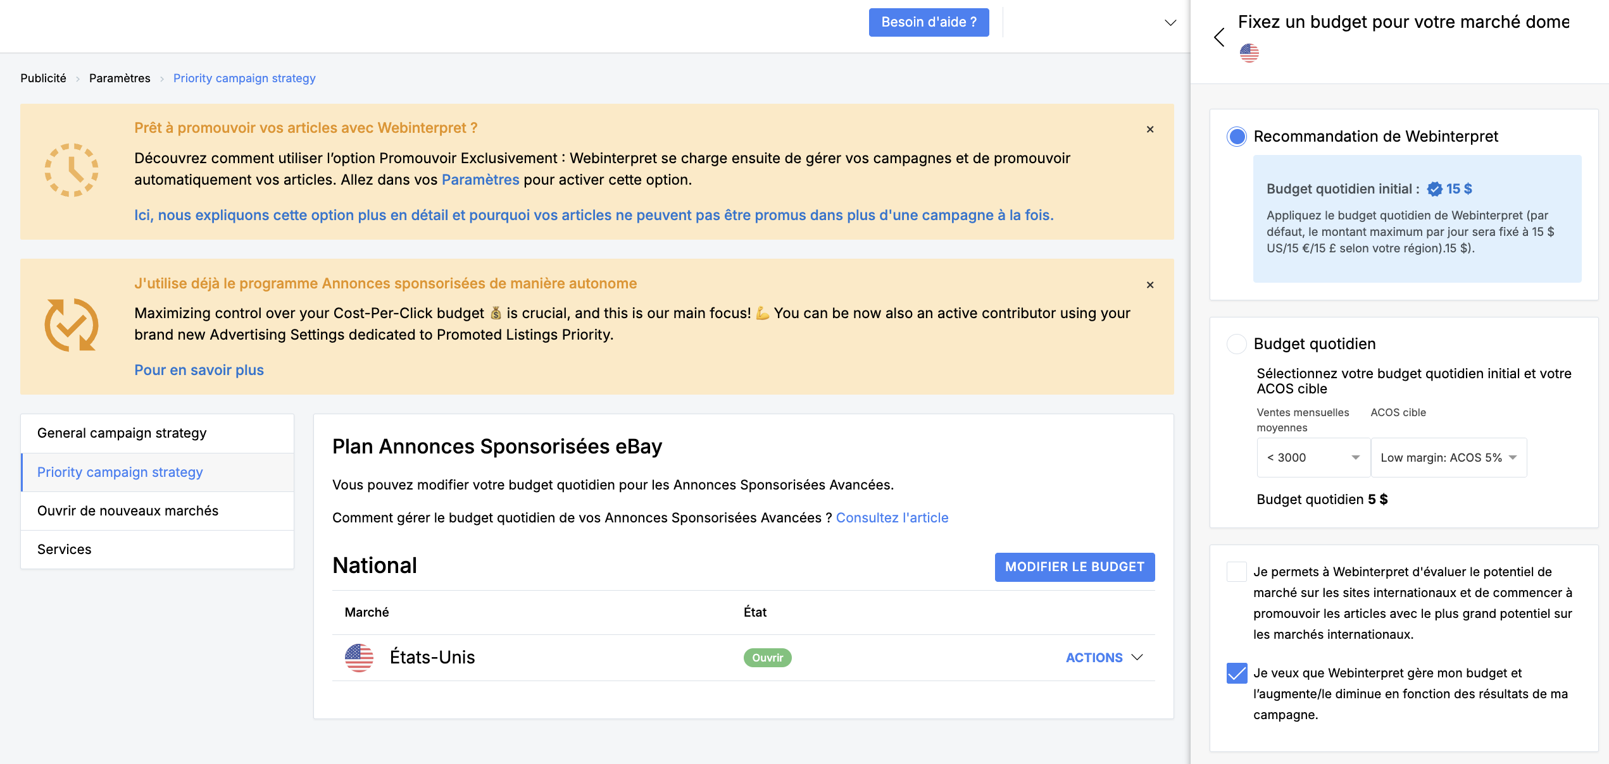Close the 'J'utilise déjà' banner
This screenshot has height=764, width=1609.
click(x=1150, y=285)
